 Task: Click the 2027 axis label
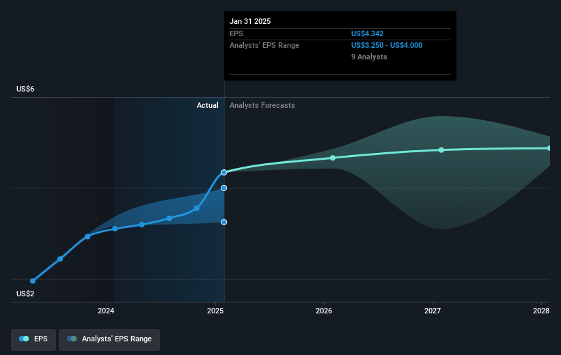(x=433, y=311)
